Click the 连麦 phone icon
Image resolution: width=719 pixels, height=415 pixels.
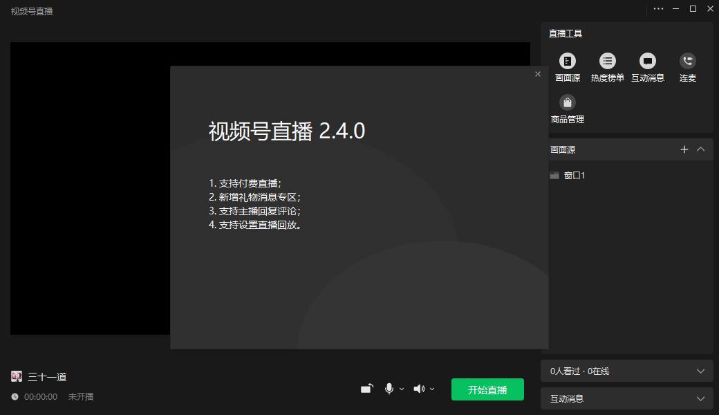point(687,61)
